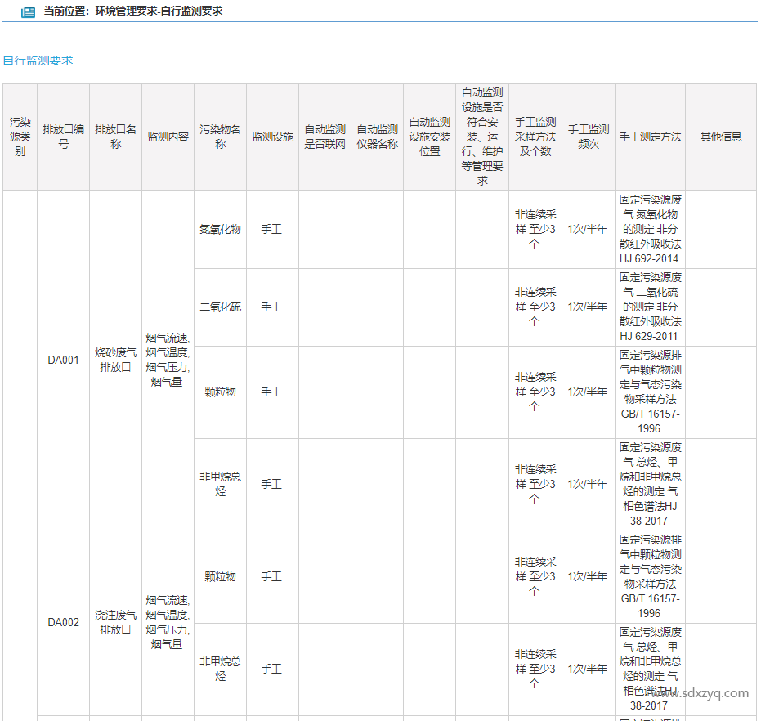761x721 pixels.
Task: Click the 烧砂废气排放口 outlet name cell
Action: pyautogui.click(x=115, y=360)
